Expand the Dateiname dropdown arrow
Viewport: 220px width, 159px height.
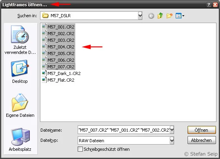172,130
